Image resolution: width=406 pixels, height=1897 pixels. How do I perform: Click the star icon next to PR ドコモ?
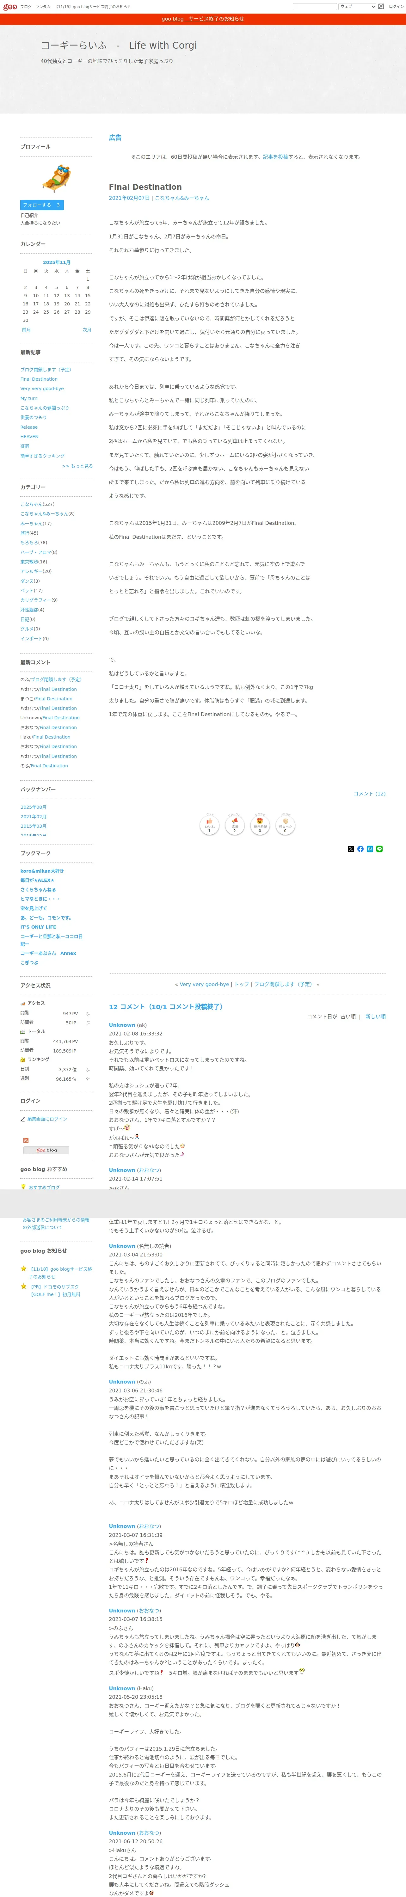click(24, 1286)
